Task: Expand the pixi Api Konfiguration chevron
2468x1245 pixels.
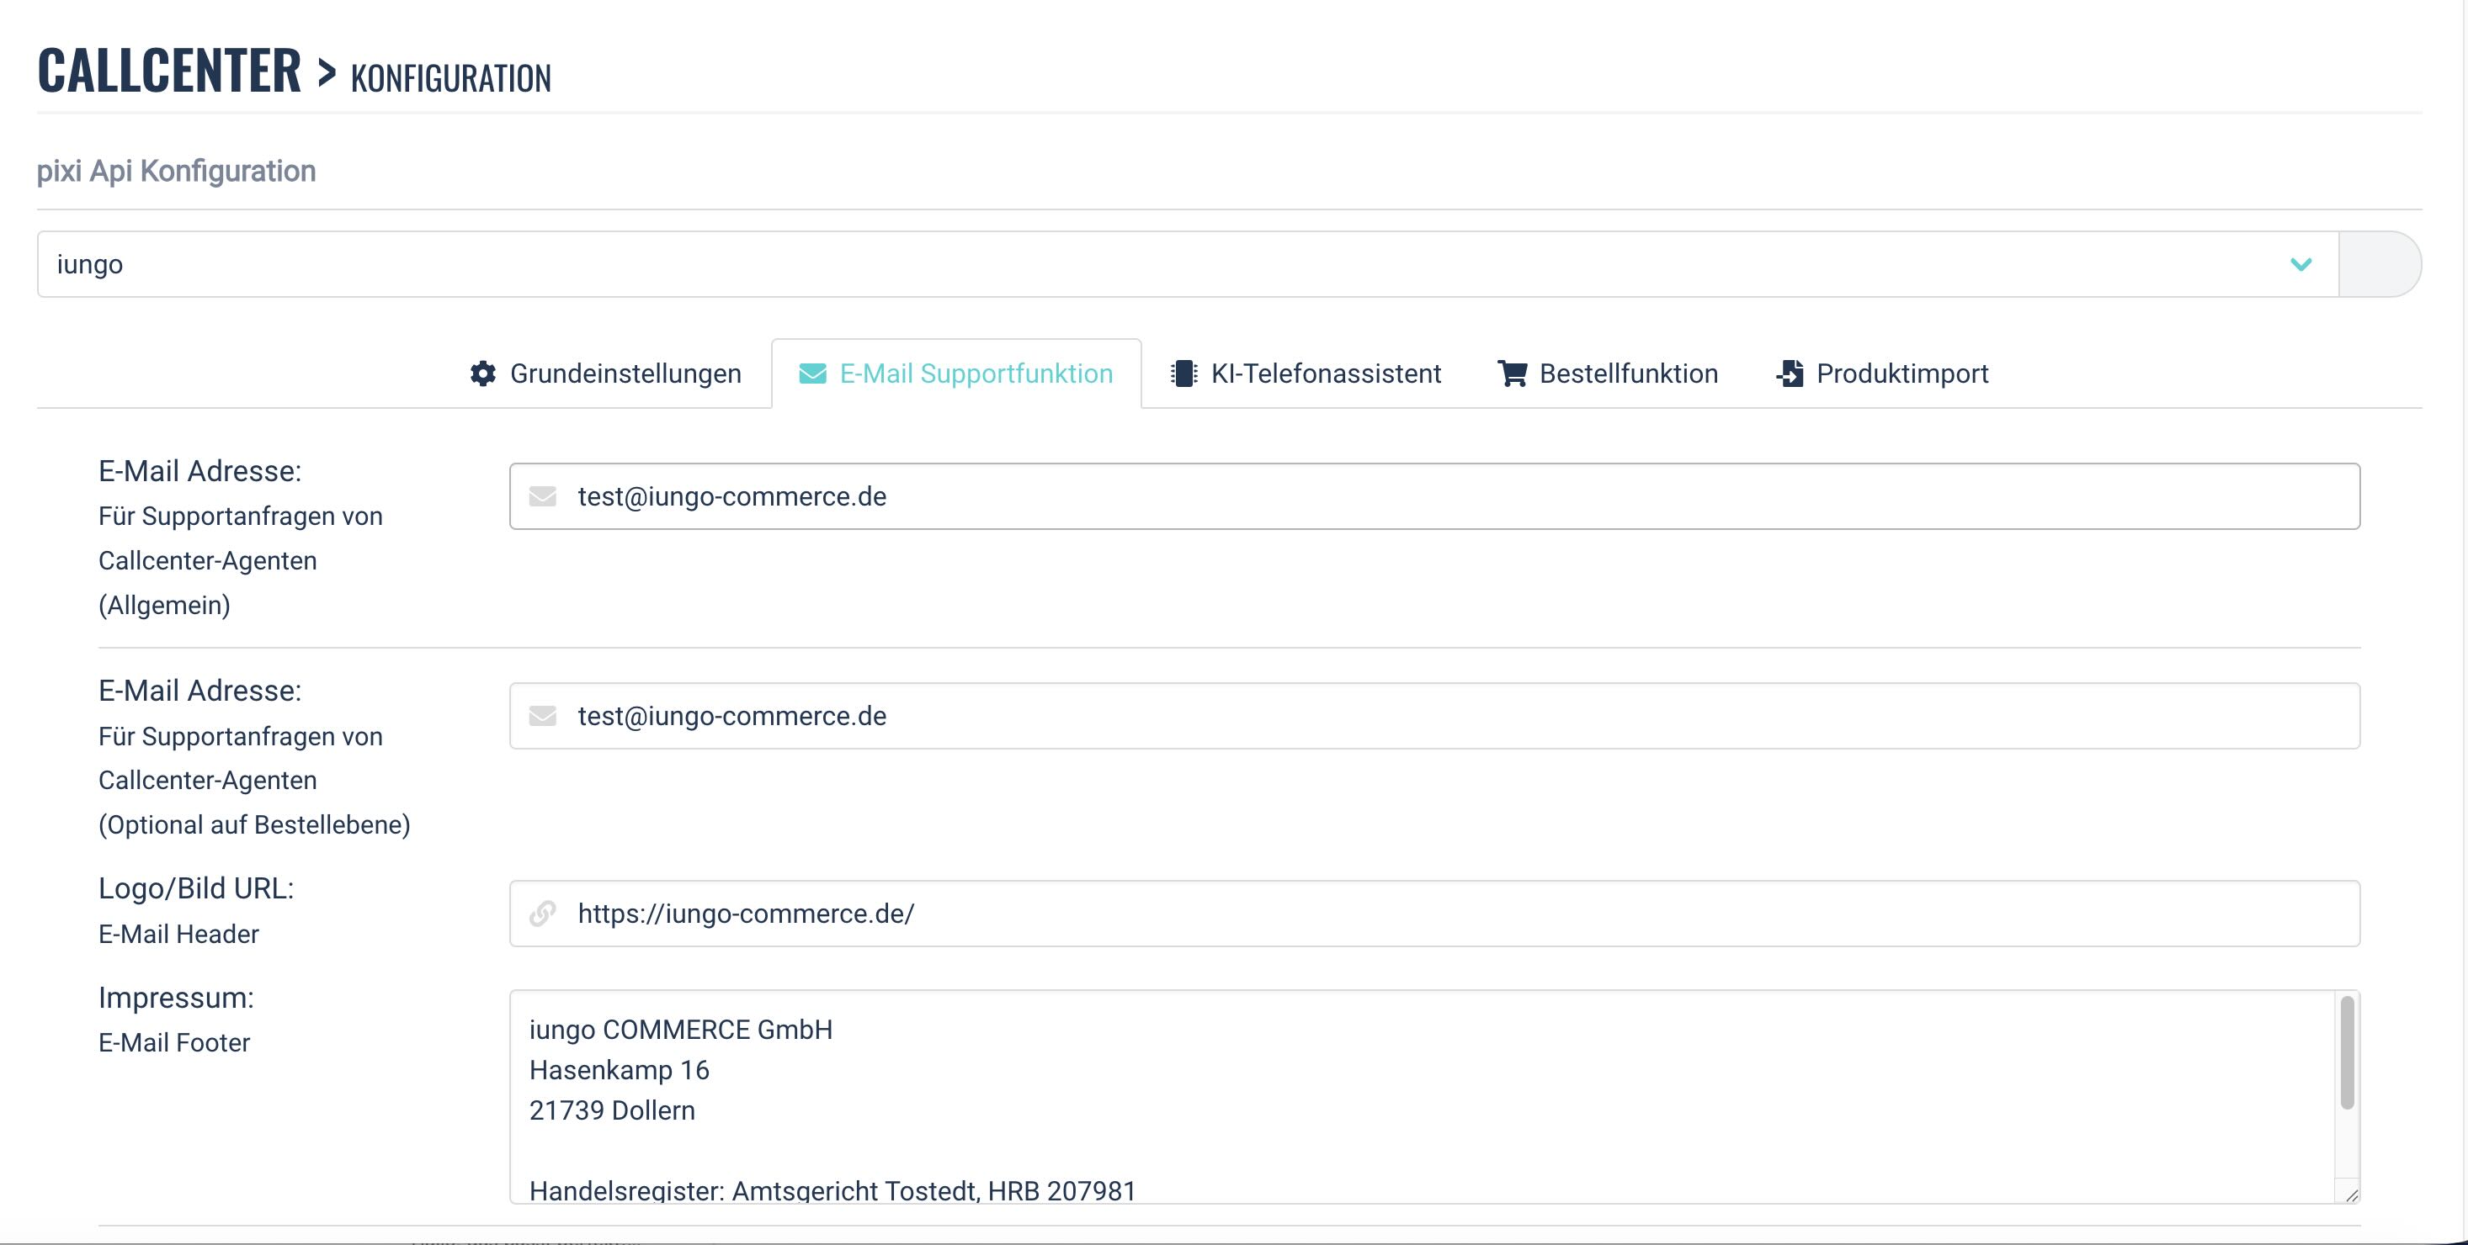Action: click(2300, 264)
